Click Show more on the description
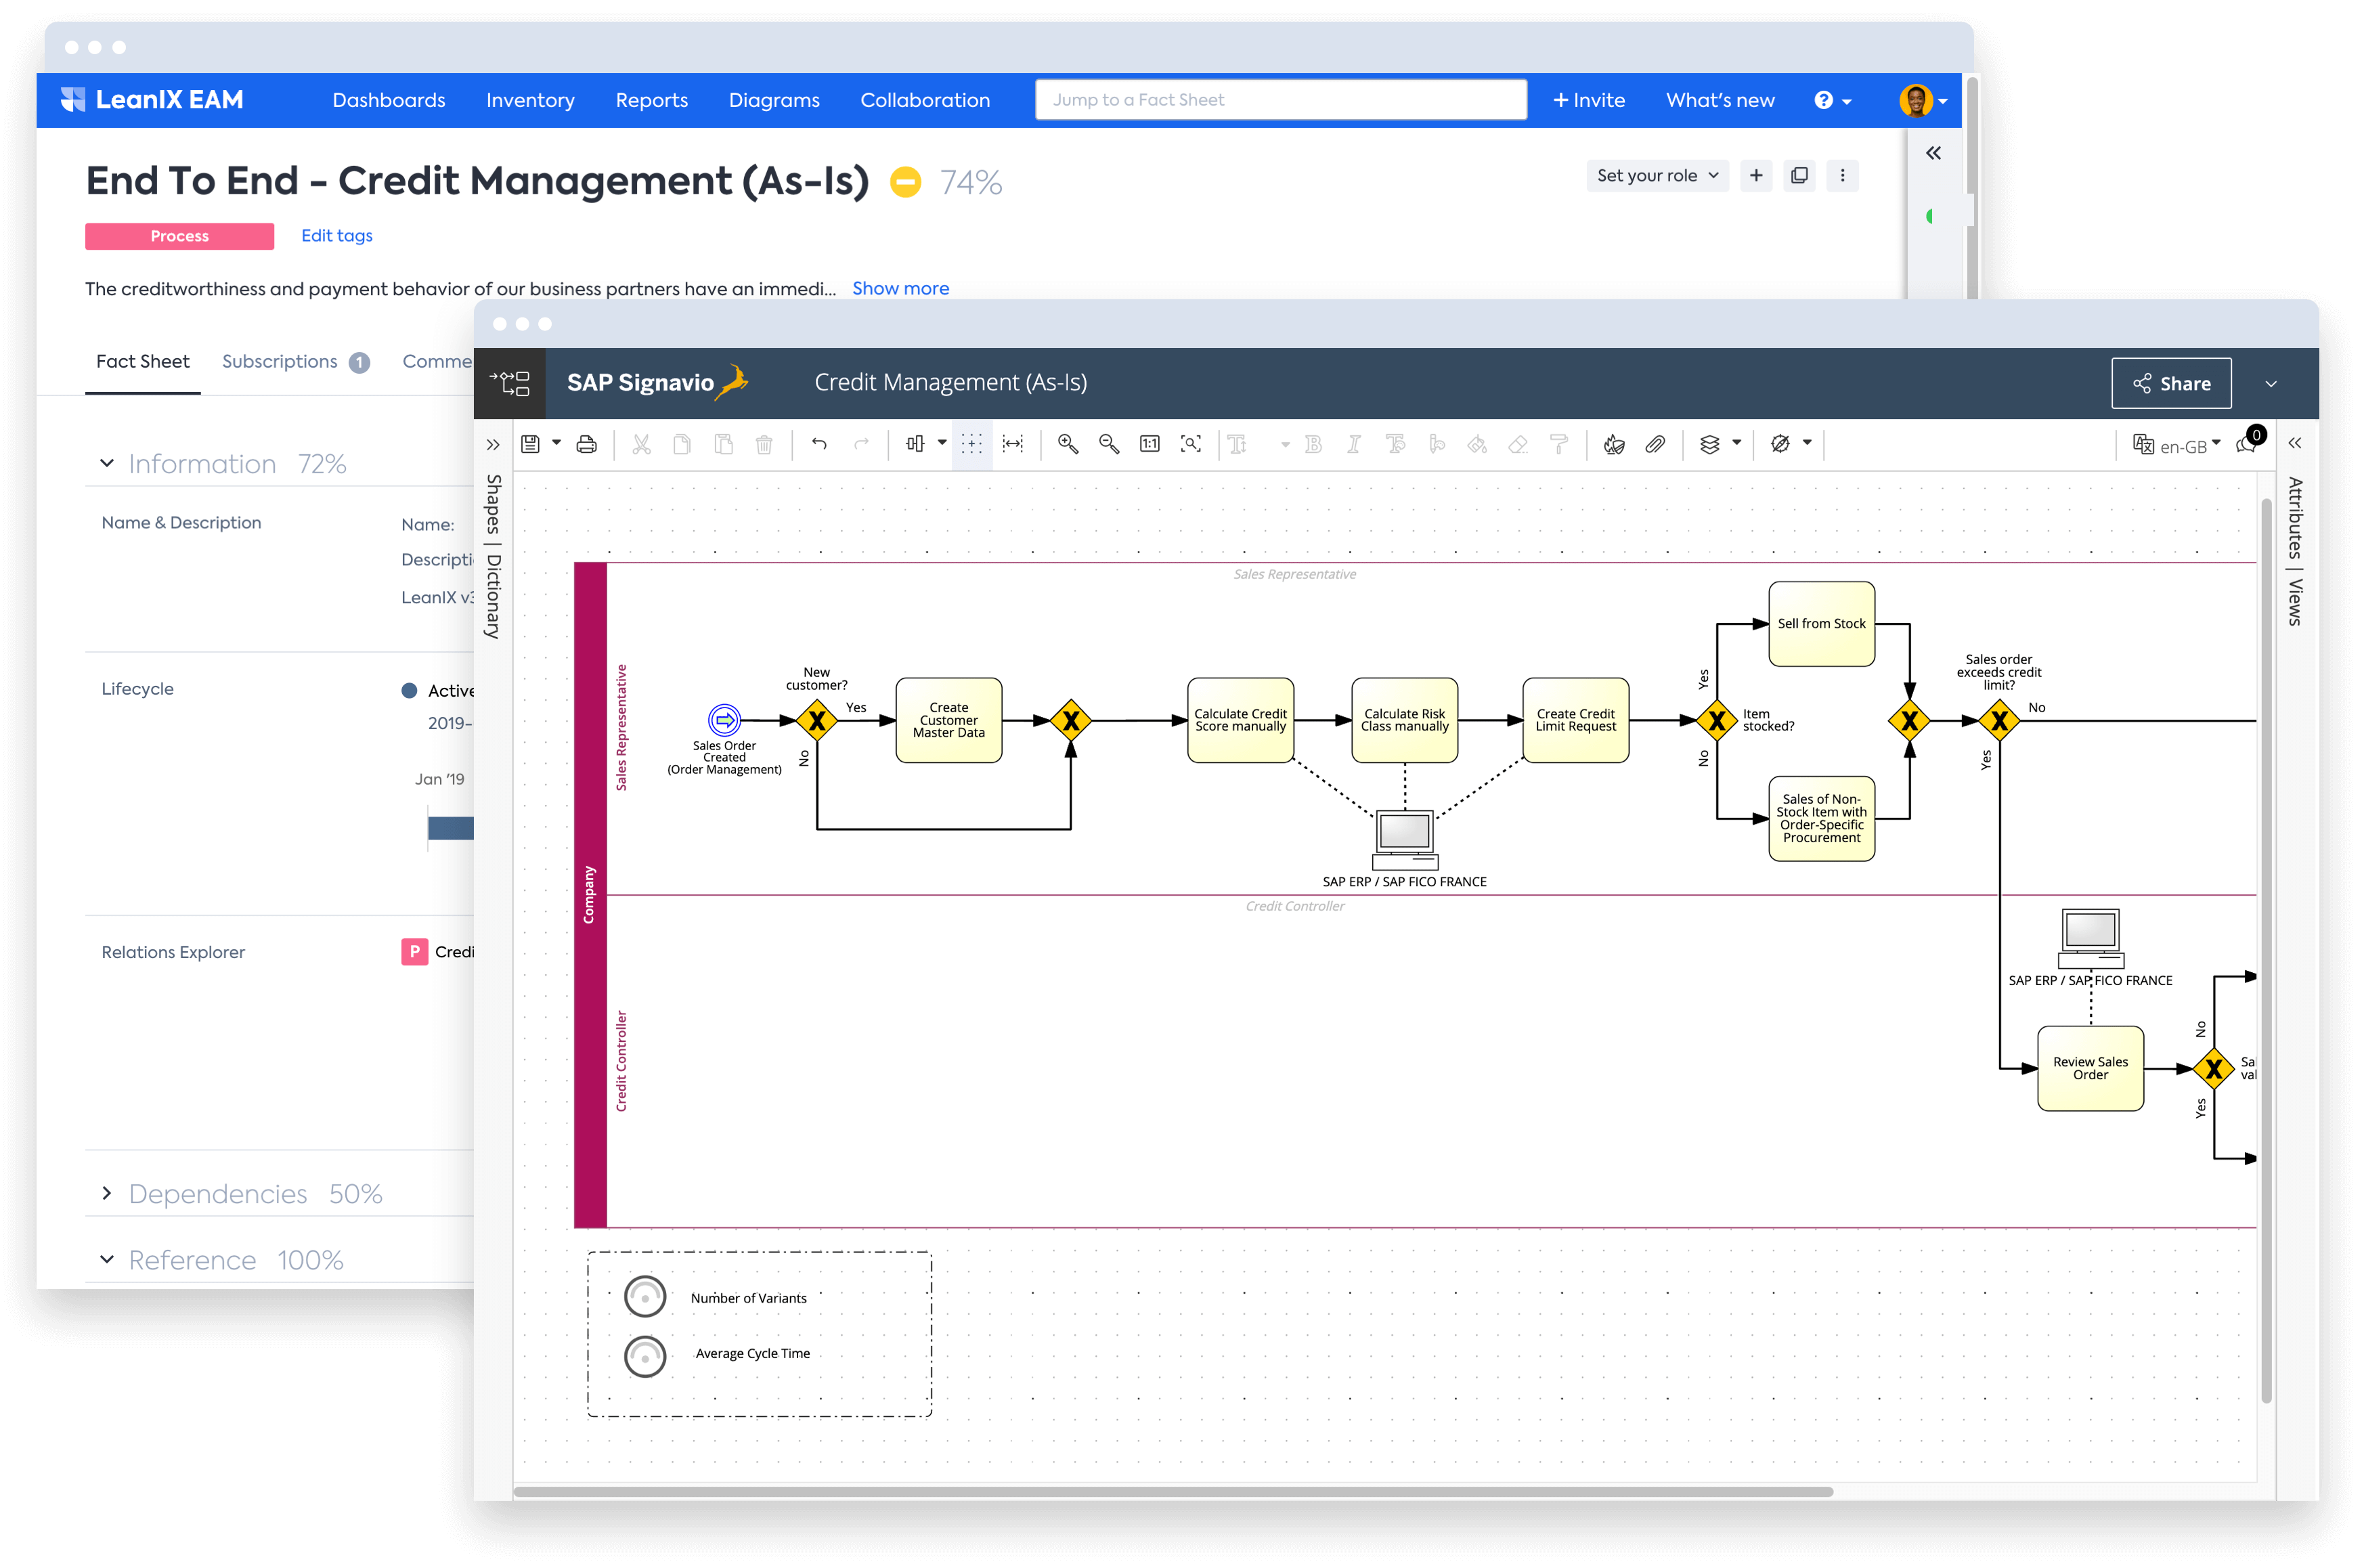 click(900, 288)
